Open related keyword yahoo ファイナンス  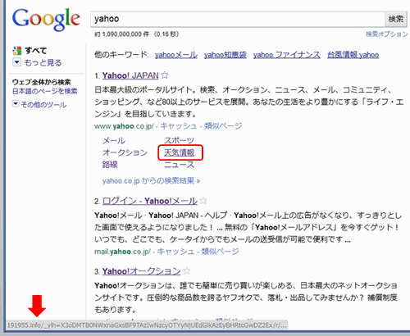287,55
